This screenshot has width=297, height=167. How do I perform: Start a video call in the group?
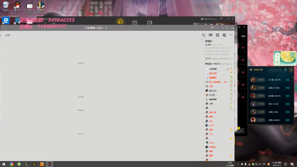point(210,35)
